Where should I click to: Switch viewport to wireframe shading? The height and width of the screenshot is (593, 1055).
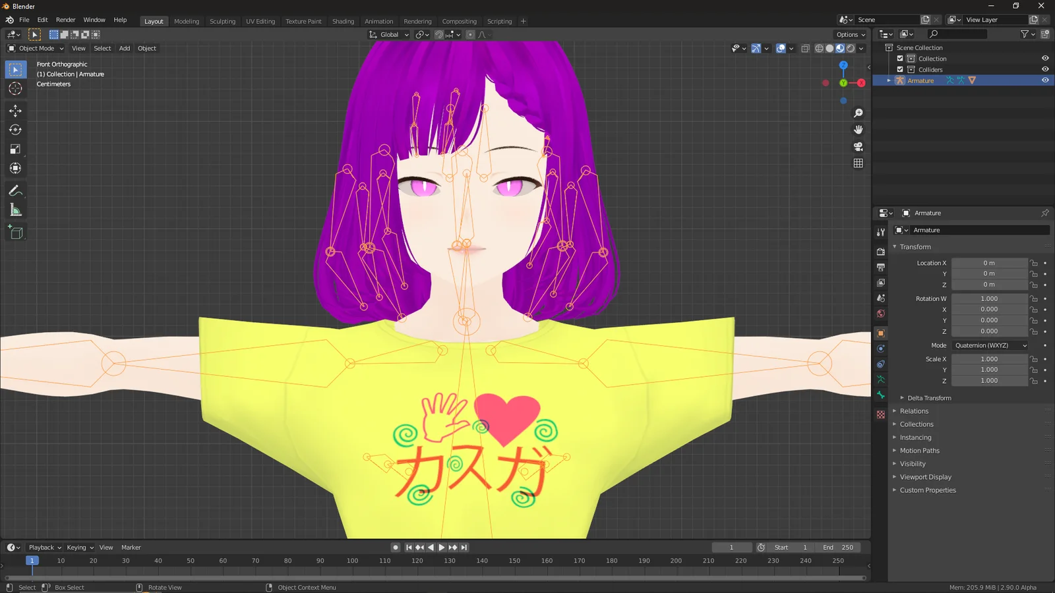819,48
